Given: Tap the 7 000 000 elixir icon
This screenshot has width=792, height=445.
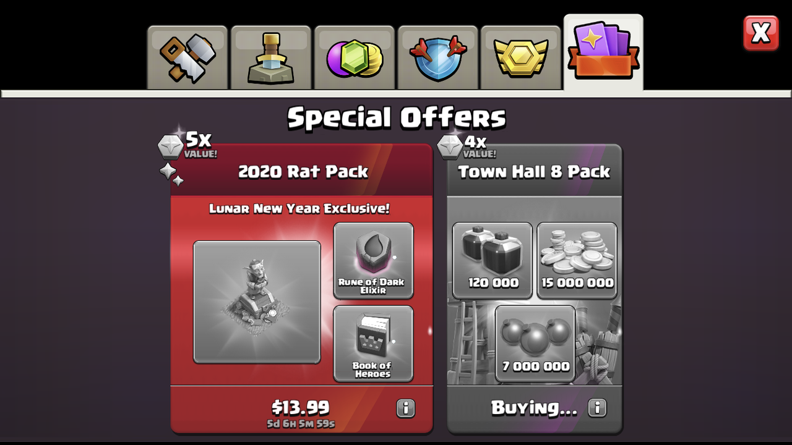Looking at the screenshot, I should tap(535, 344).
